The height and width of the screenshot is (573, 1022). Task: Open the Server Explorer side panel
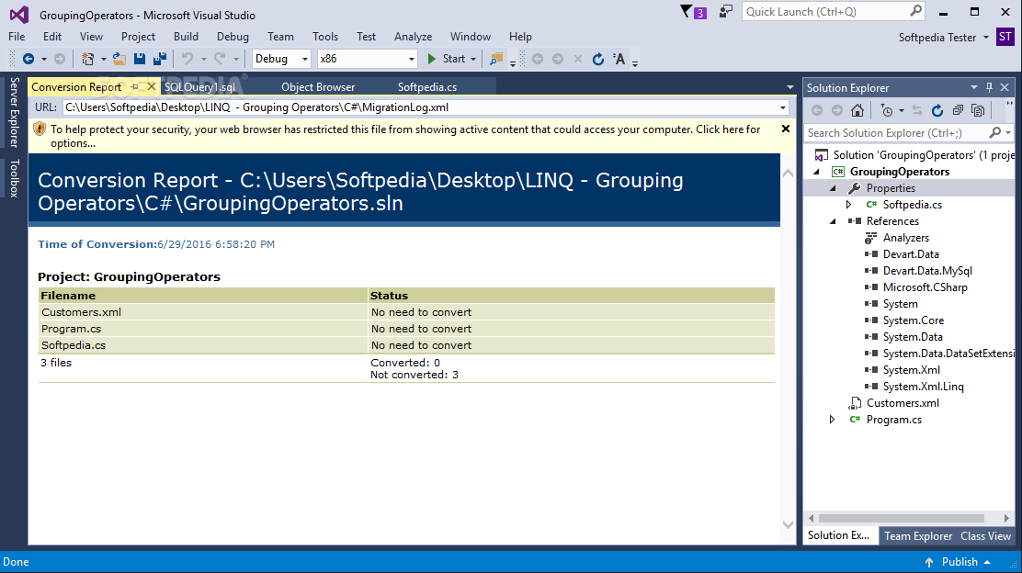(14, 113)
